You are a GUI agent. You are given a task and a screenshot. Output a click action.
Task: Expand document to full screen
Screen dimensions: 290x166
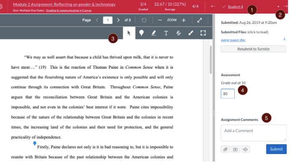[x=199, y=20]
